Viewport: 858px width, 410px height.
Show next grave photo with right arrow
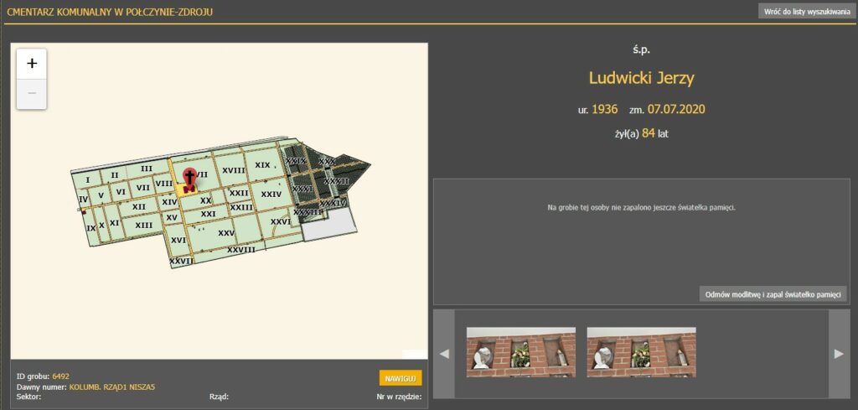point(839,354)
